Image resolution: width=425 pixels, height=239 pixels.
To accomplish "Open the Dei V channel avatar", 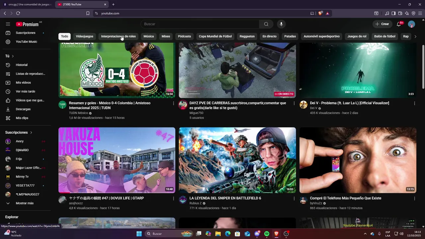I will (x=303, y=105).
